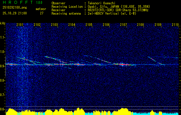Click the meteor count 27
The height and width of the screenshot is (115, 181).
42,13
